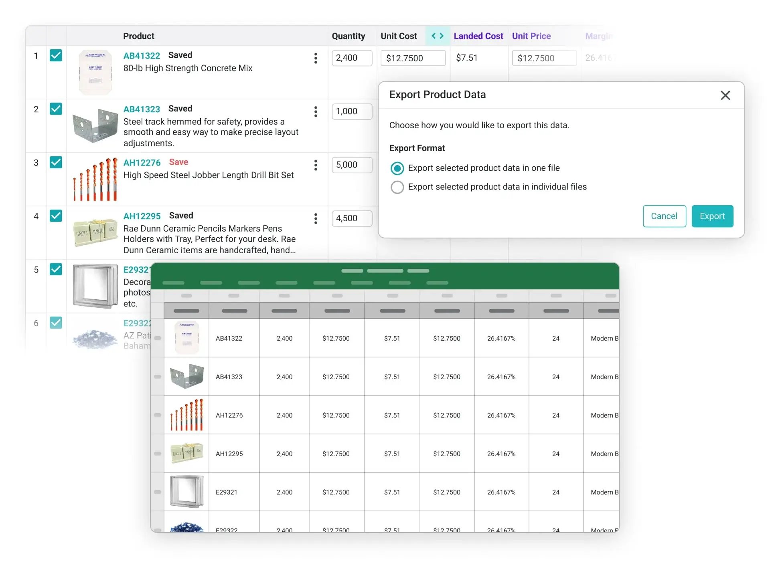Edit quantity field showing 5,000
The width and height of the screenshot is (770, 561).
[351, 165]
